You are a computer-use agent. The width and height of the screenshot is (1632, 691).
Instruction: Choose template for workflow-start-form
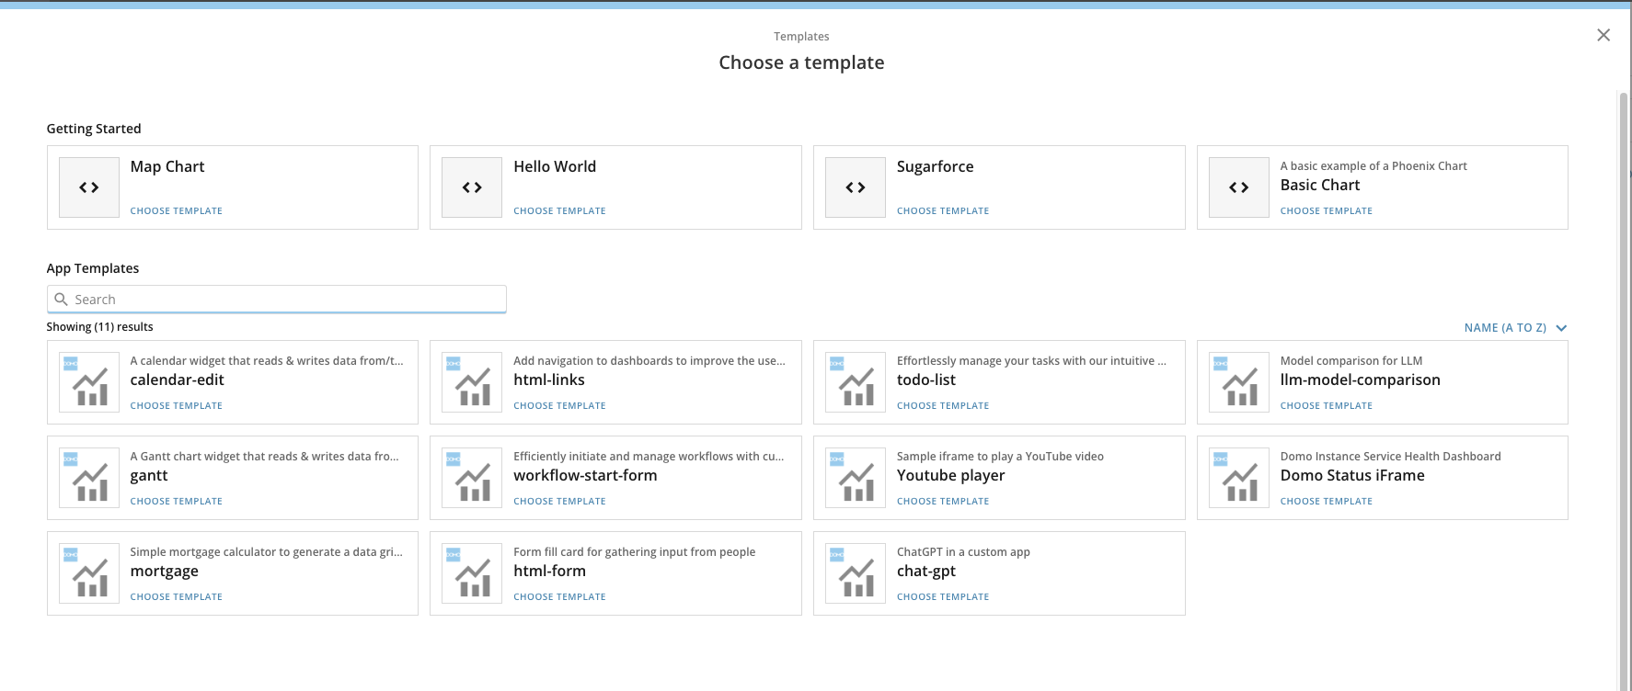(559, 501)
